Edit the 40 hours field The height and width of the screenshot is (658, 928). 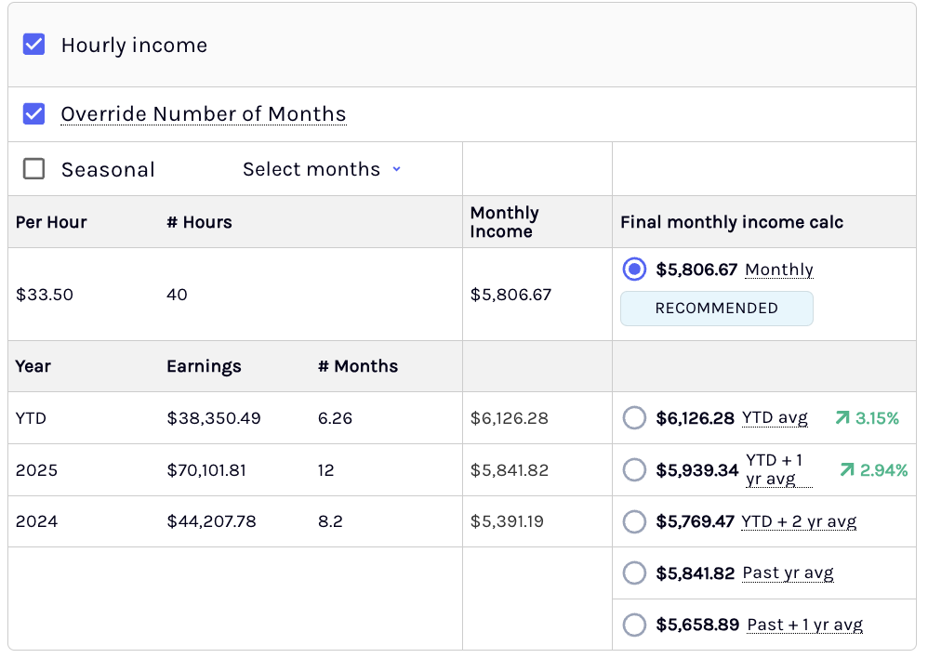click(x=177, y=294)
